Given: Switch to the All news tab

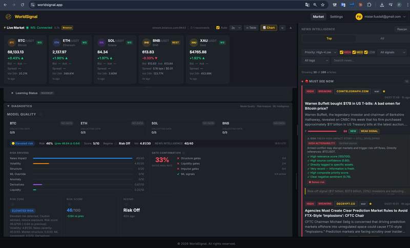Looking at the screenshot, I should (x=382, y=38).
